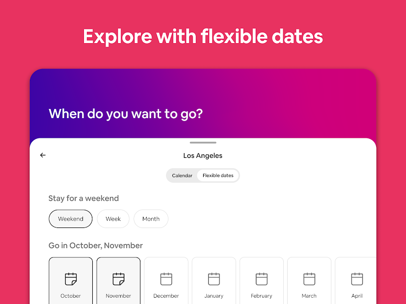The image size is (406, 304).
Task: Click the January calendar icon
Action: (214, 279)
